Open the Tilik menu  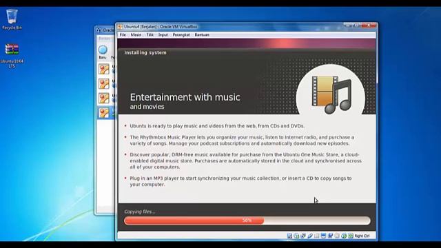[x=150, y=35]
